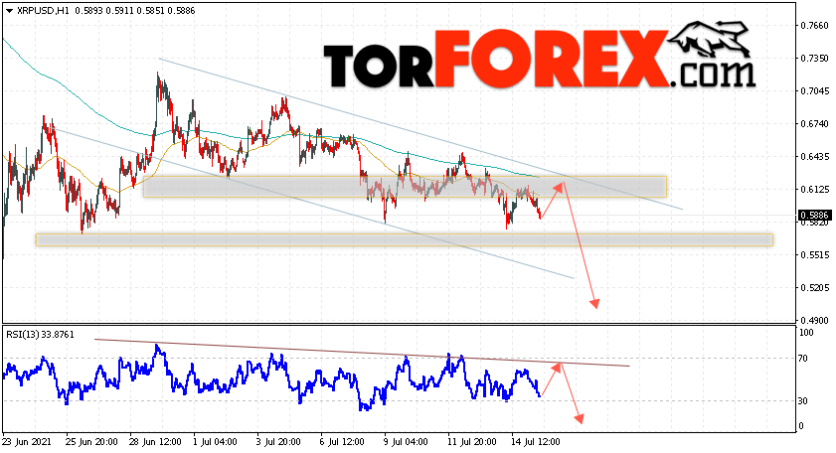Select the 0.6740 price axis label

click(x=815, y=123)
